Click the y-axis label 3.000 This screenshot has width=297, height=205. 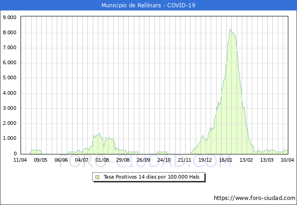pyautogui.click(x=10, y=108)
